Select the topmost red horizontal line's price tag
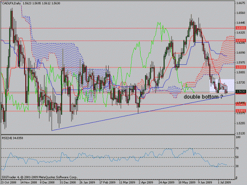This screenshot has width=247, height=185. [x=241, y=28]
